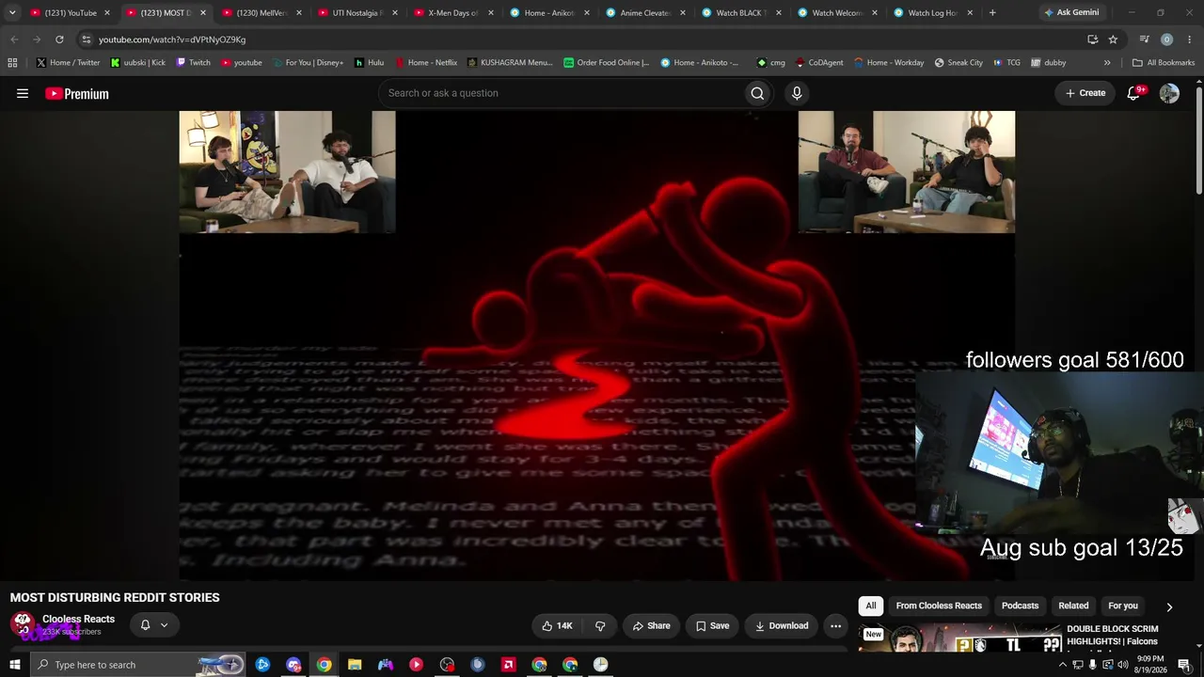Open the Ask Gemini button
Screen dimensions: 1204x677
click(x=1071, y=12)
